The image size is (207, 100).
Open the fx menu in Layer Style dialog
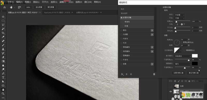122,74
